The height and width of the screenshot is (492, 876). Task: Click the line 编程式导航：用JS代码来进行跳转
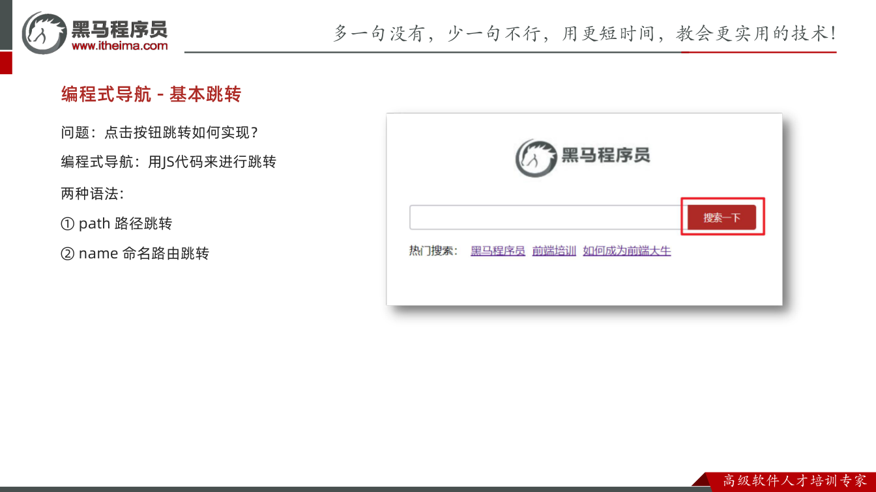point(169,161)
